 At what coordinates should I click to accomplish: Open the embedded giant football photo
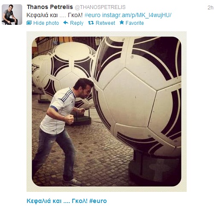(x=106, y=111)
